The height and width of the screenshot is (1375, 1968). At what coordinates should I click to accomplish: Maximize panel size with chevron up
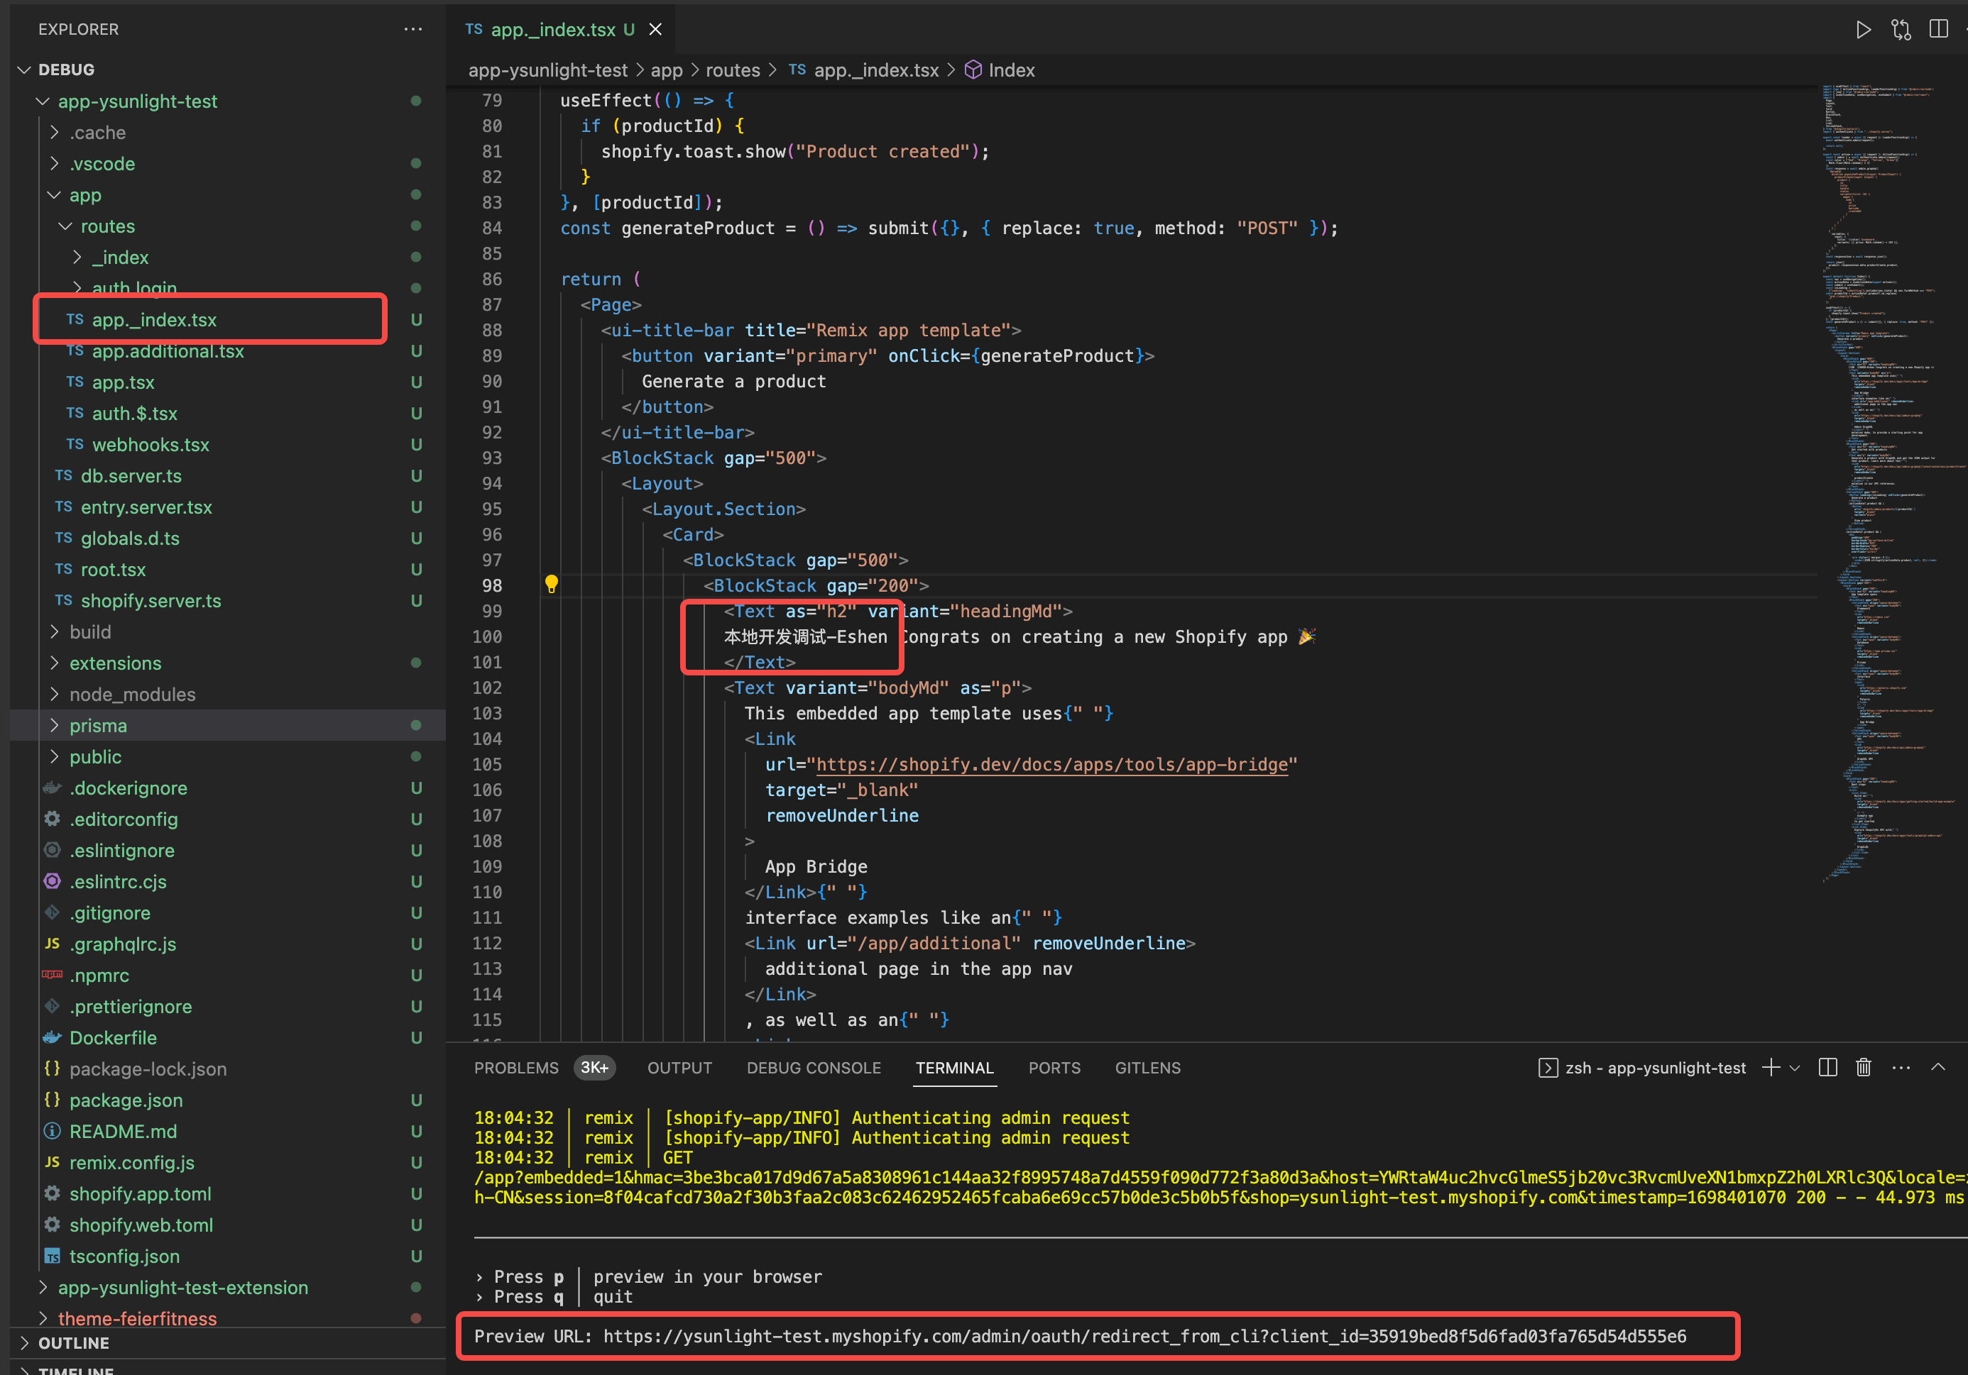(x=1938, y=1068)
